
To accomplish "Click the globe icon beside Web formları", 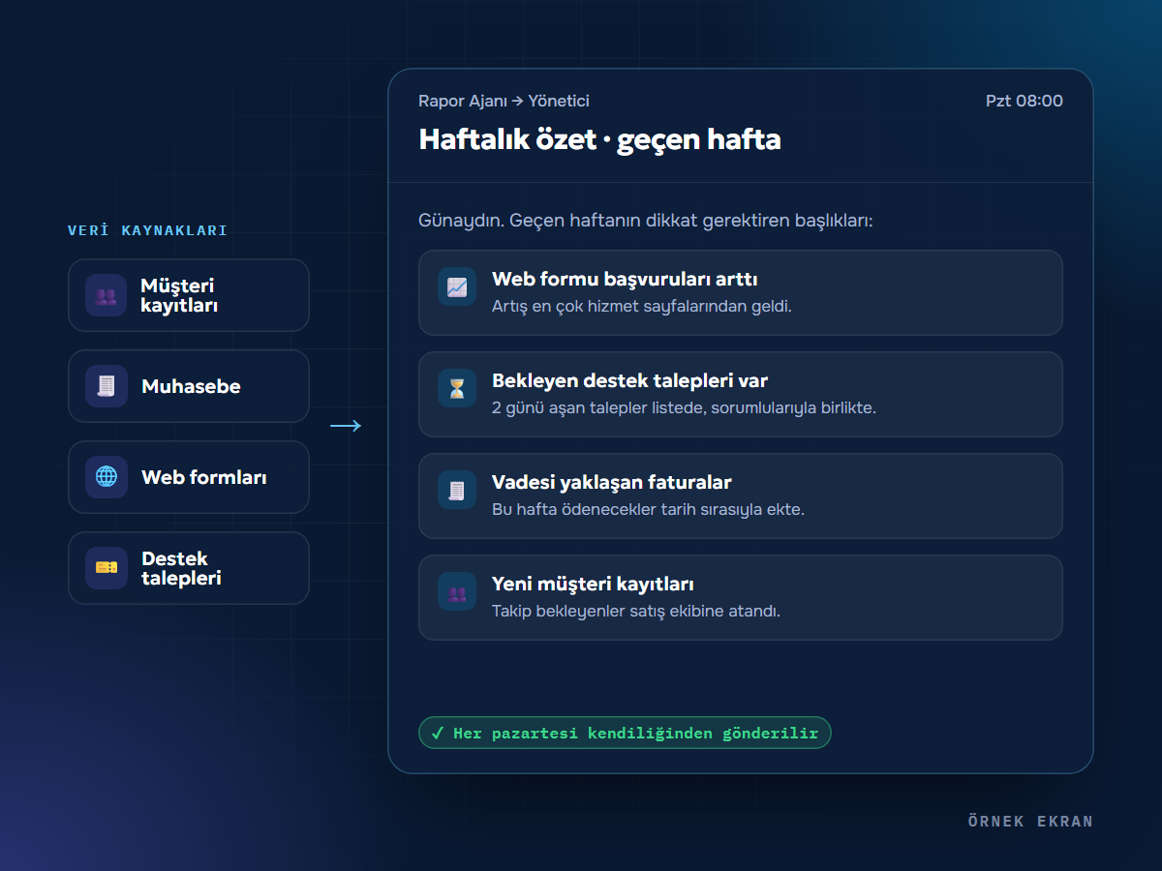I will pos(107,477).
